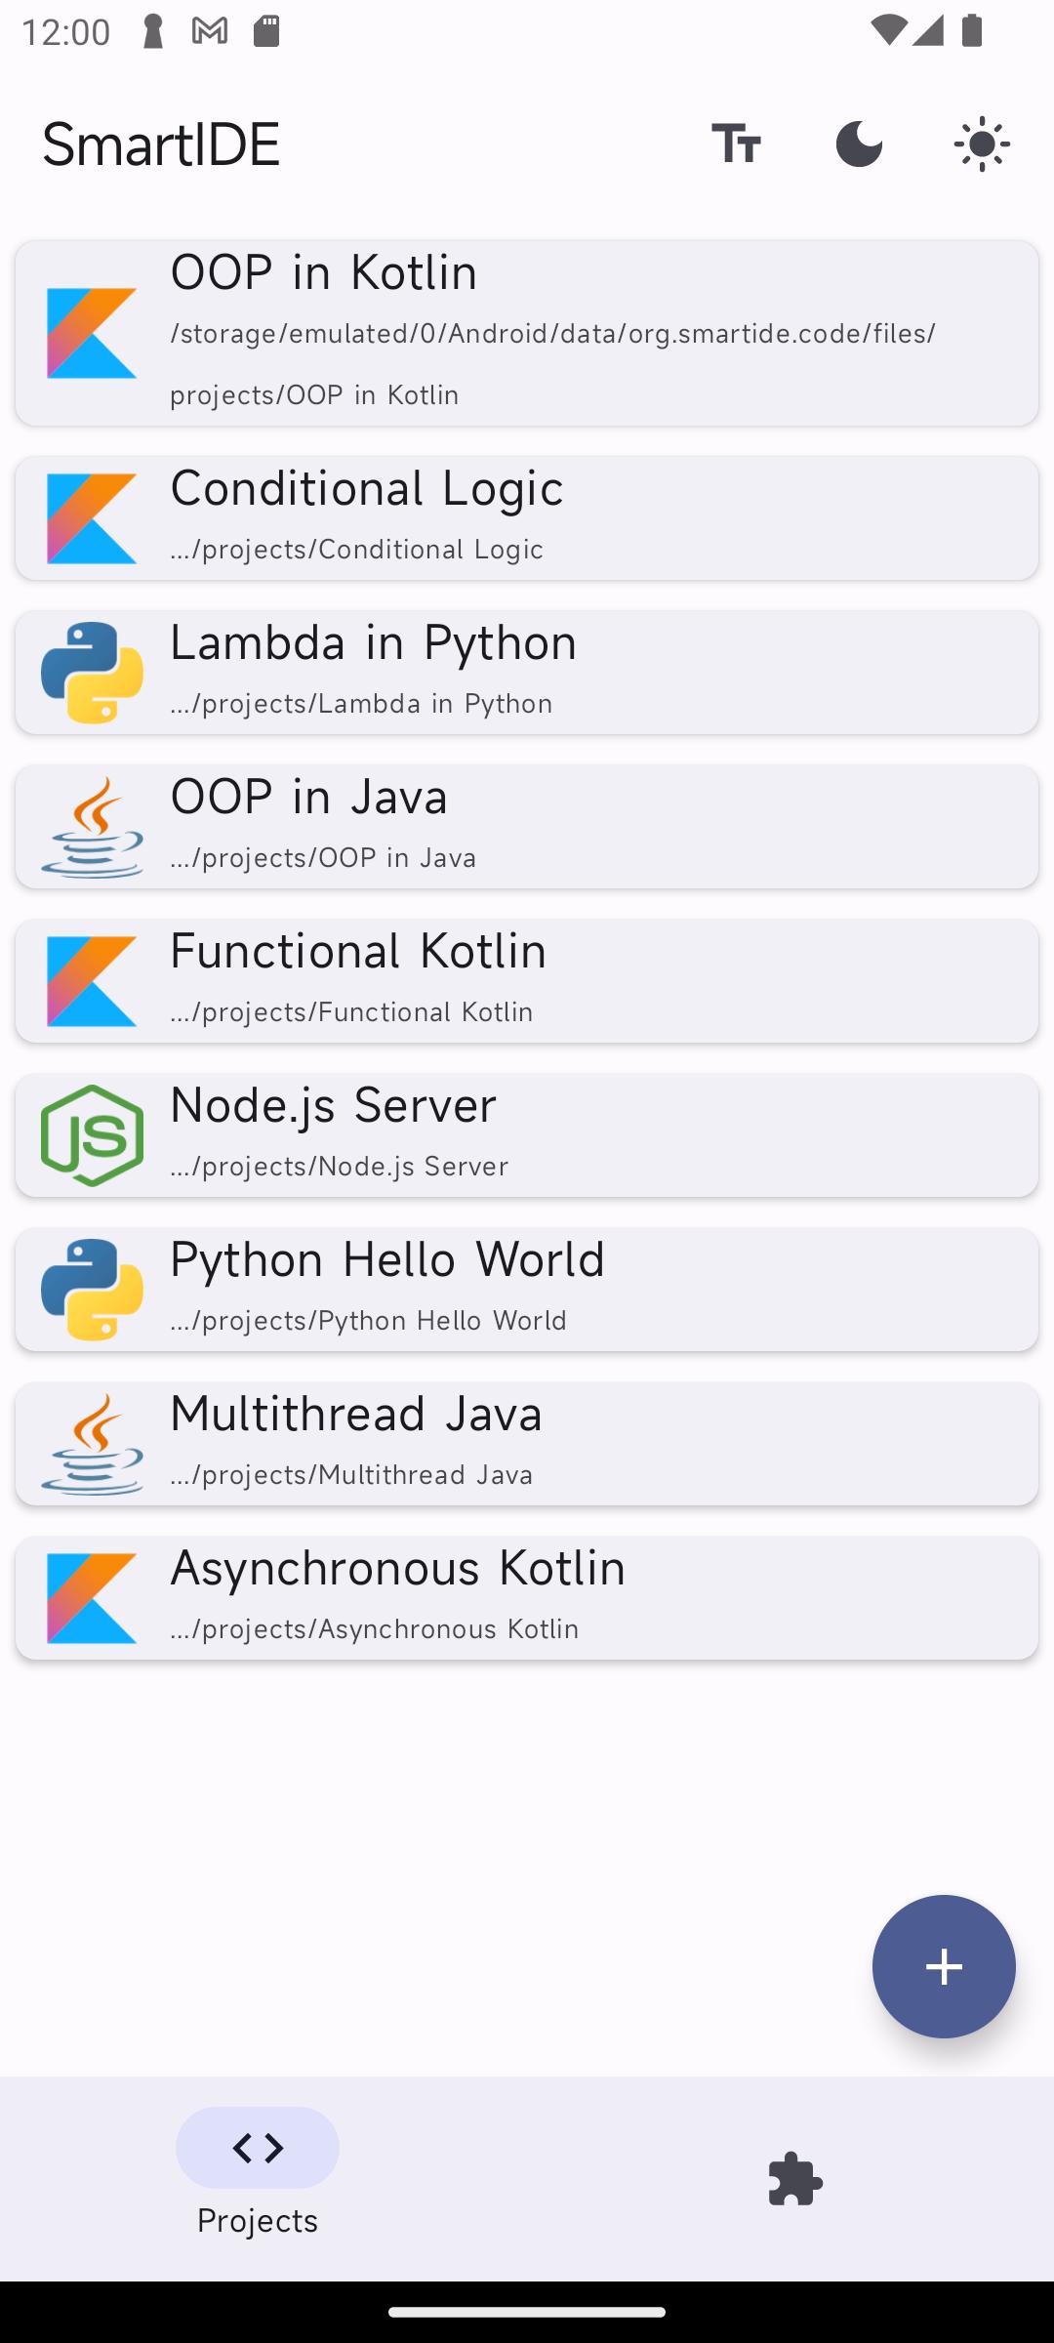
Task: Tap the Python logo on Python Hello World
Action: [92, 1290]
